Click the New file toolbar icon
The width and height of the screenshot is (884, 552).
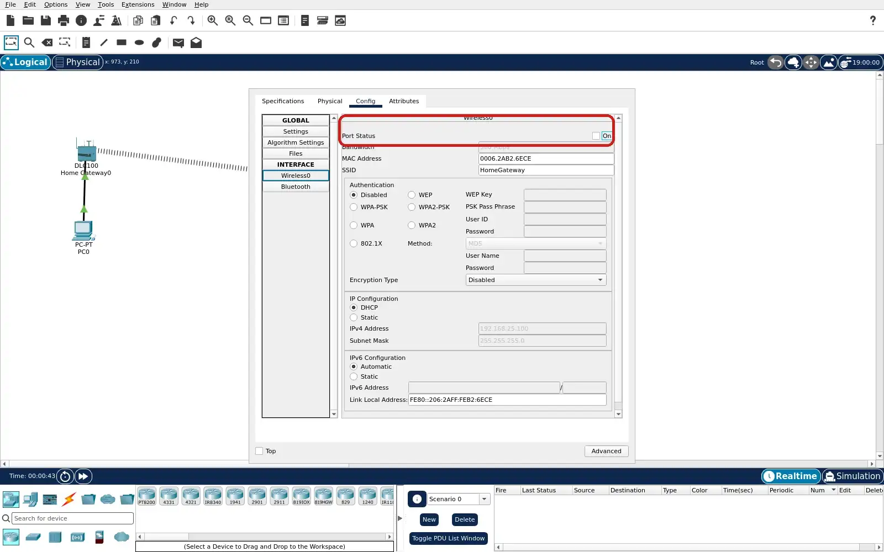(x=10, y=20)
